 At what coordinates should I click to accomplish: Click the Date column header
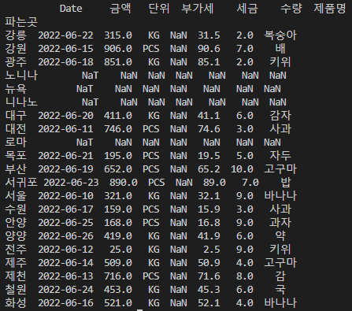point(71,9)
